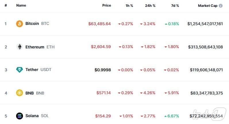The image size is (229, 124).
Task: Open the Ethereum name link
Action: (x=35, y=47)
